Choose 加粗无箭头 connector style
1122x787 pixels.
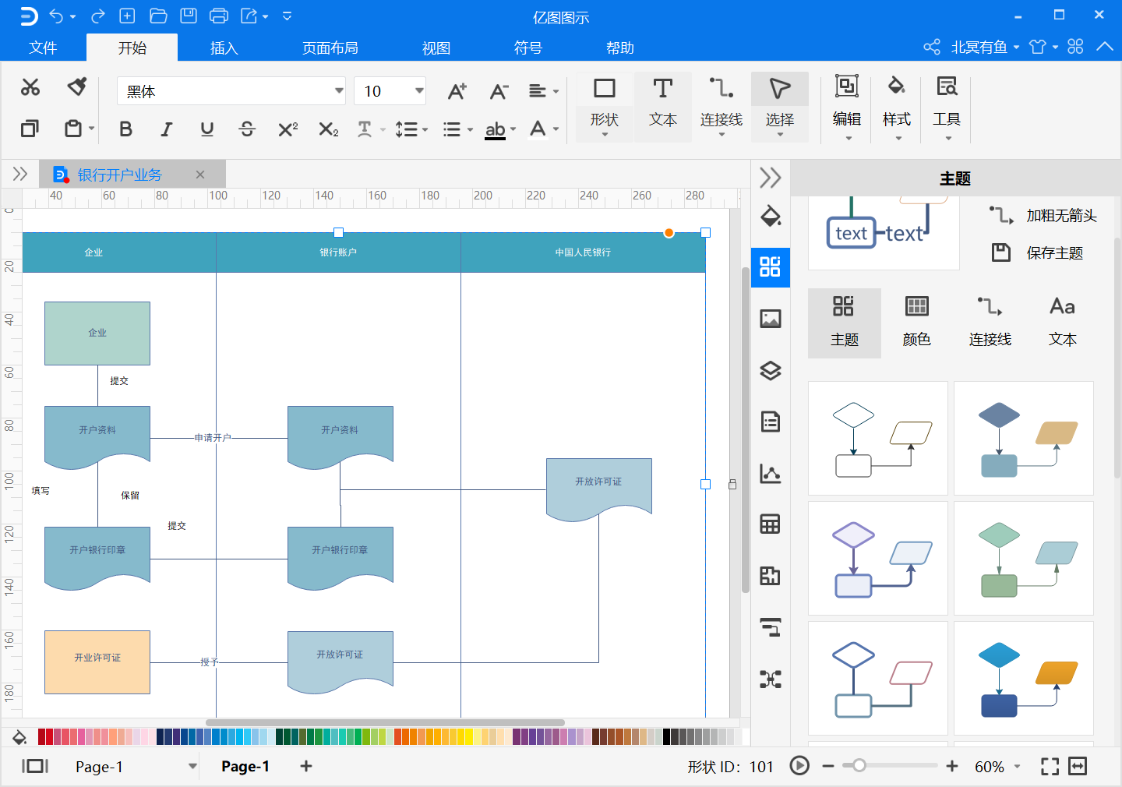(x=1044, y=215)
